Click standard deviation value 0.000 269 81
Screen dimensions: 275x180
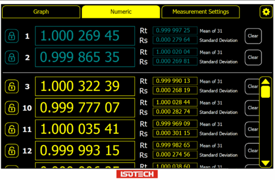[x=175, y=61]
